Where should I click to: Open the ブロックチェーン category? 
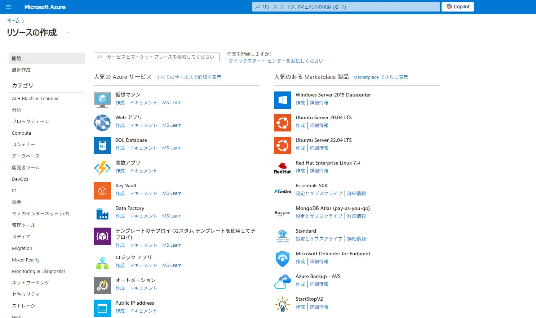pyautogui.click(x=31, y=121)
